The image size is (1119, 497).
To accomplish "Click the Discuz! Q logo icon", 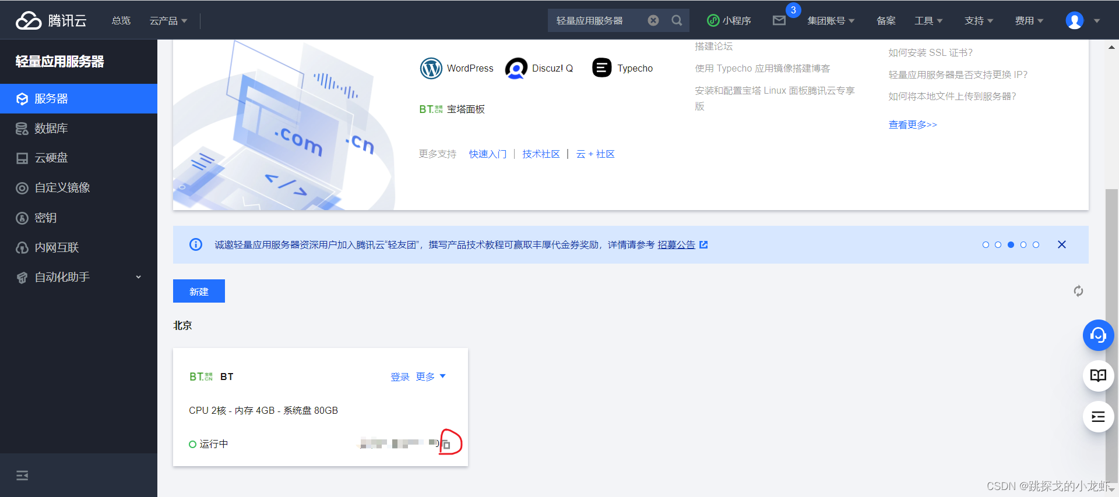I will click(x=516, y=68).
